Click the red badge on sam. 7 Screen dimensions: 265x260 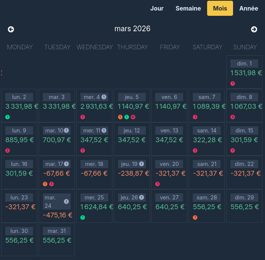tap(195, 117)
